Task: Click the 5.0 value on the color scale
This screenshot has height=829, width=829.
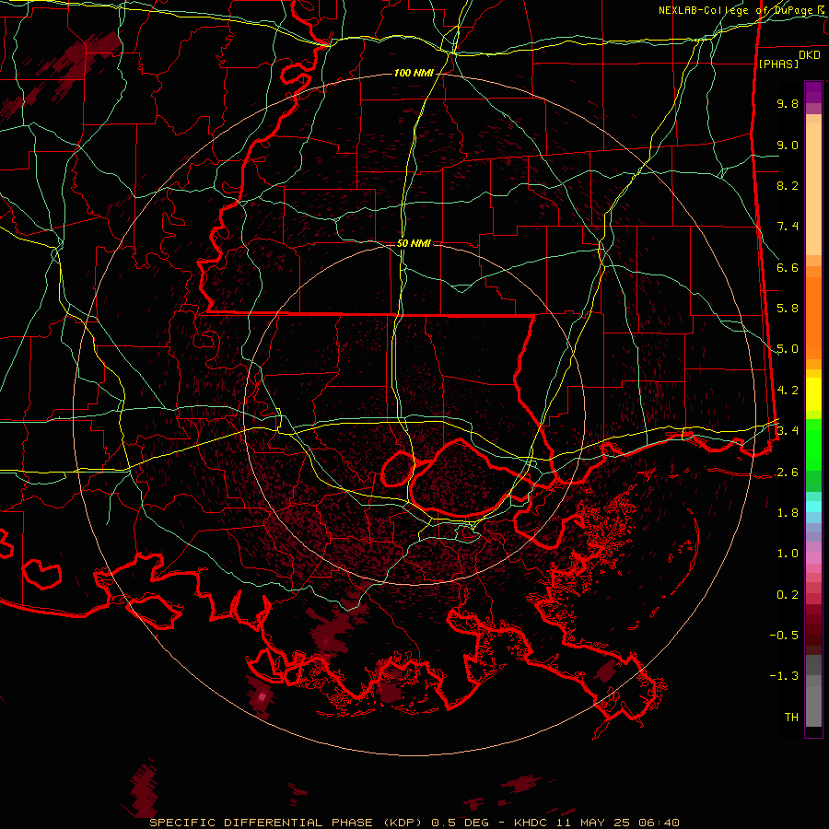Action: pyautogui.click(x=788, y=349)
